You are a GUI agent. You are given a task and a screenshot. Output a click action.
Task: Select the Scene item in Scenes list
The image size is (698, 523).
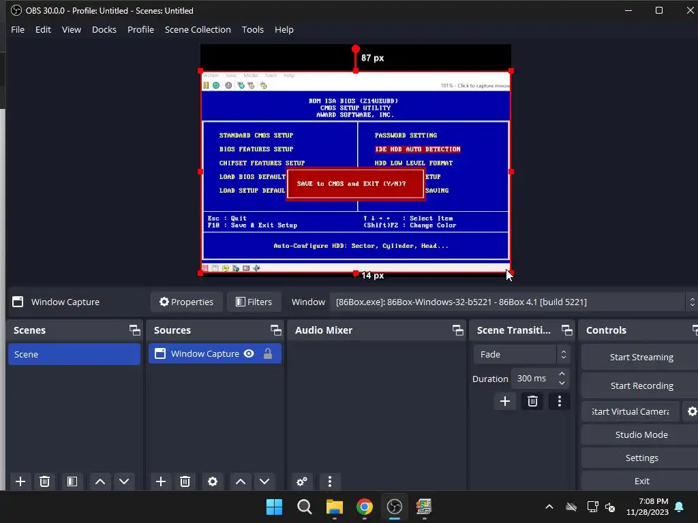point(74,354)
